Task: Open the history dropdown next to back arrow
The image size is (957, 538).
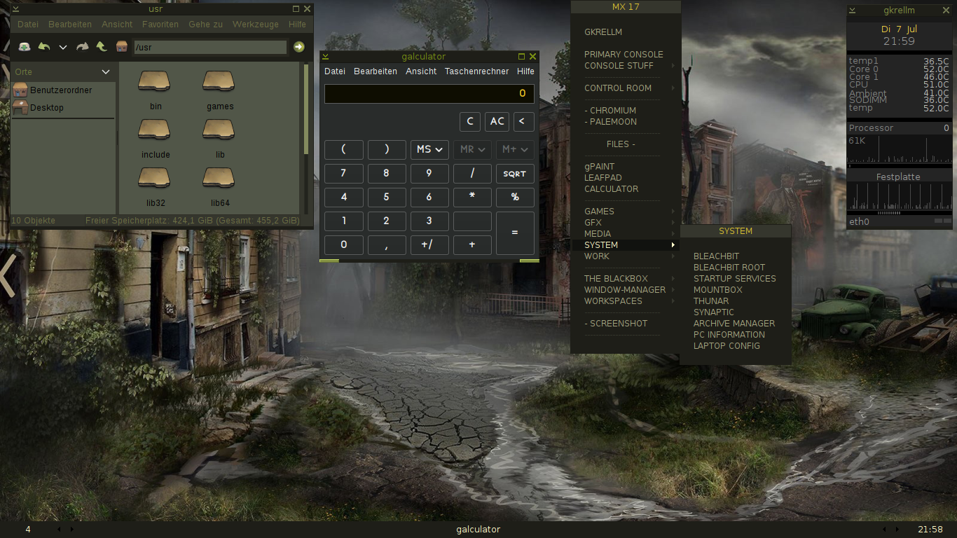Action: click(63, 47)
